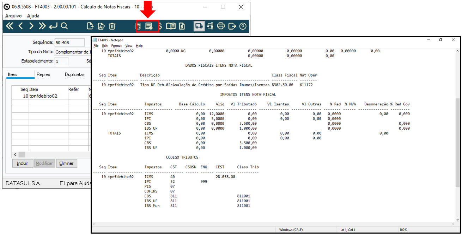
Task: Switch to the Itens tab
Action: pos(13,74)
